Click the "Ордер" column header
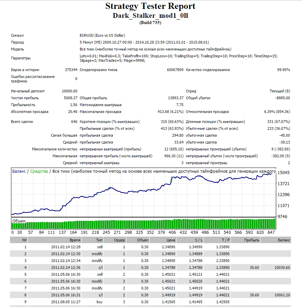The image size is (302, 307). tap(115, 240)
